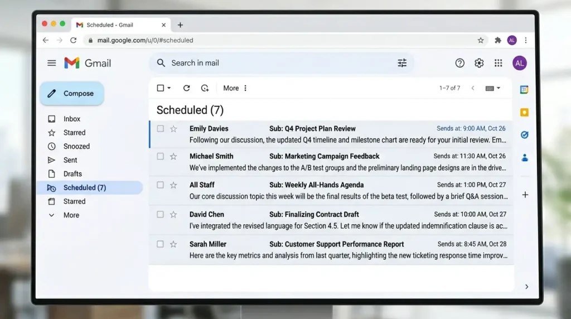
Task: Refresh the scheduled mail list
Action: click(186, 88)
